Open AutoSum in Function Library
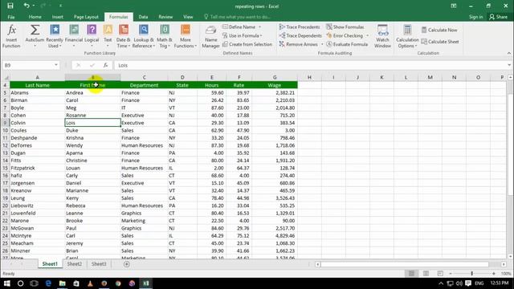The image size is (514, 289). [x=35, y=36]
